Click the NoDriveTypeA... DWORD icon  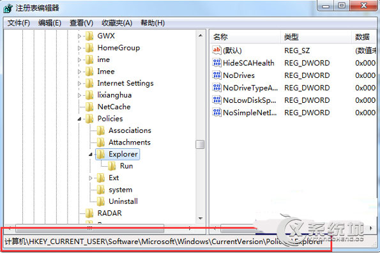coord(217,88)
